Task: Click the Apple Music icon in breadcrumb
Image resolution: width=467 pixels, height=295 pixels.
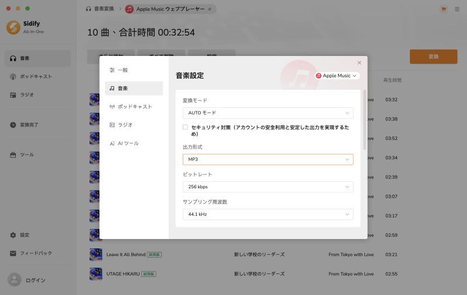Action: tap(129, 9)
